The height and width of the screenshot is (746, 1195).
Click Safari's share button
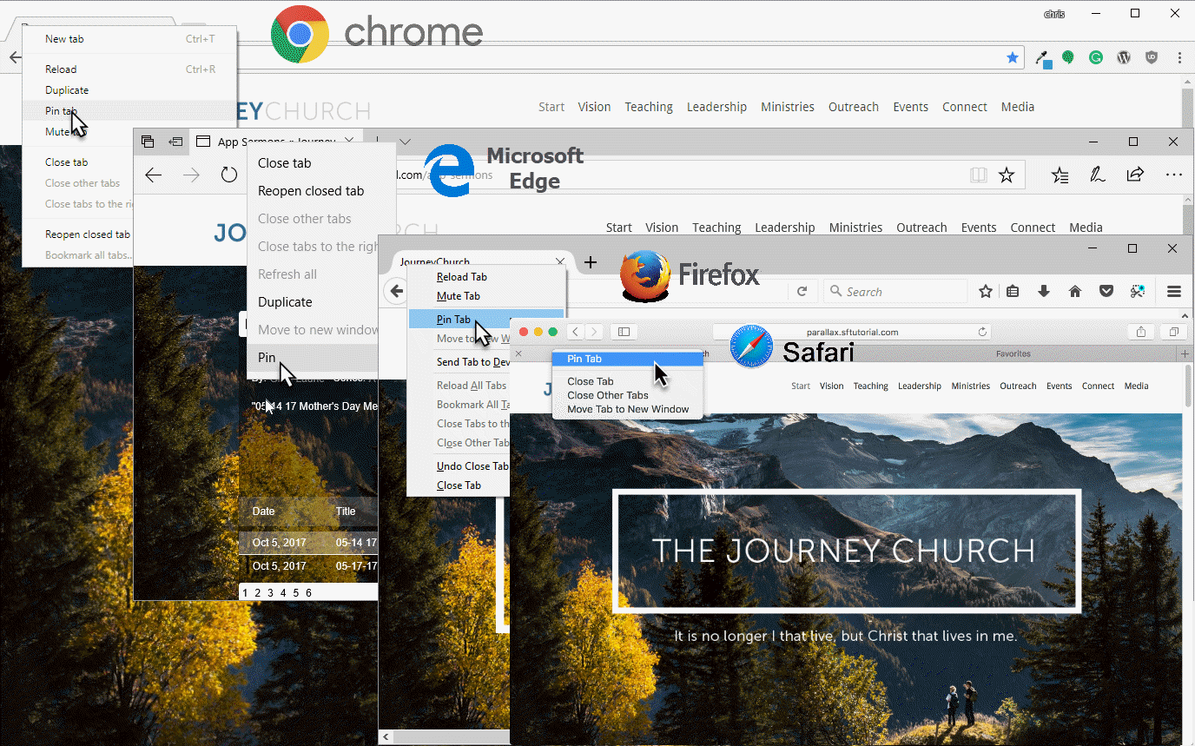pyautogui.click(x=1141, y=332)
